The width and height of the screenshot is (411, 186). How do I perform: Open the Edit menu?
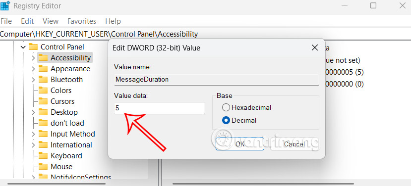click(x=27, y=21)
